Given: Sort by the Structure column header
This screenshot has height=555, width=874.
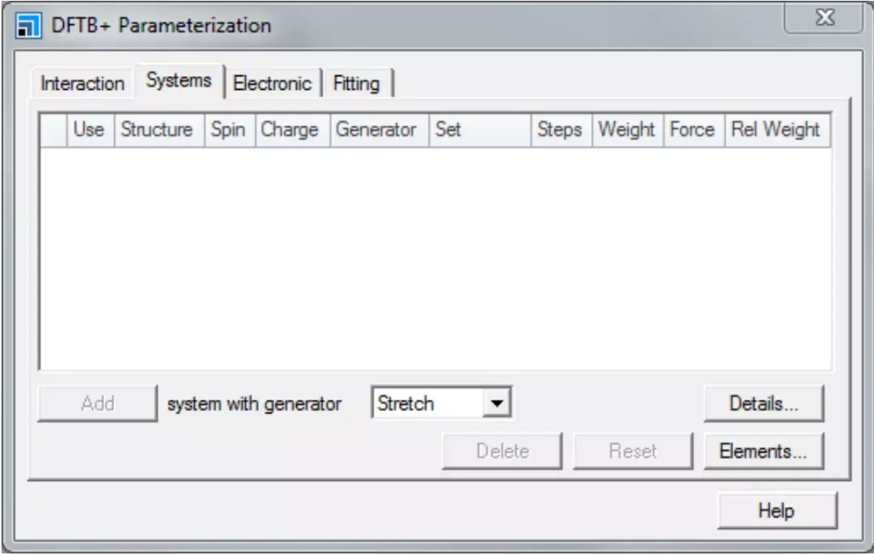Looking at the screenshot, I should pyautogui.click(x=159, y=129).
